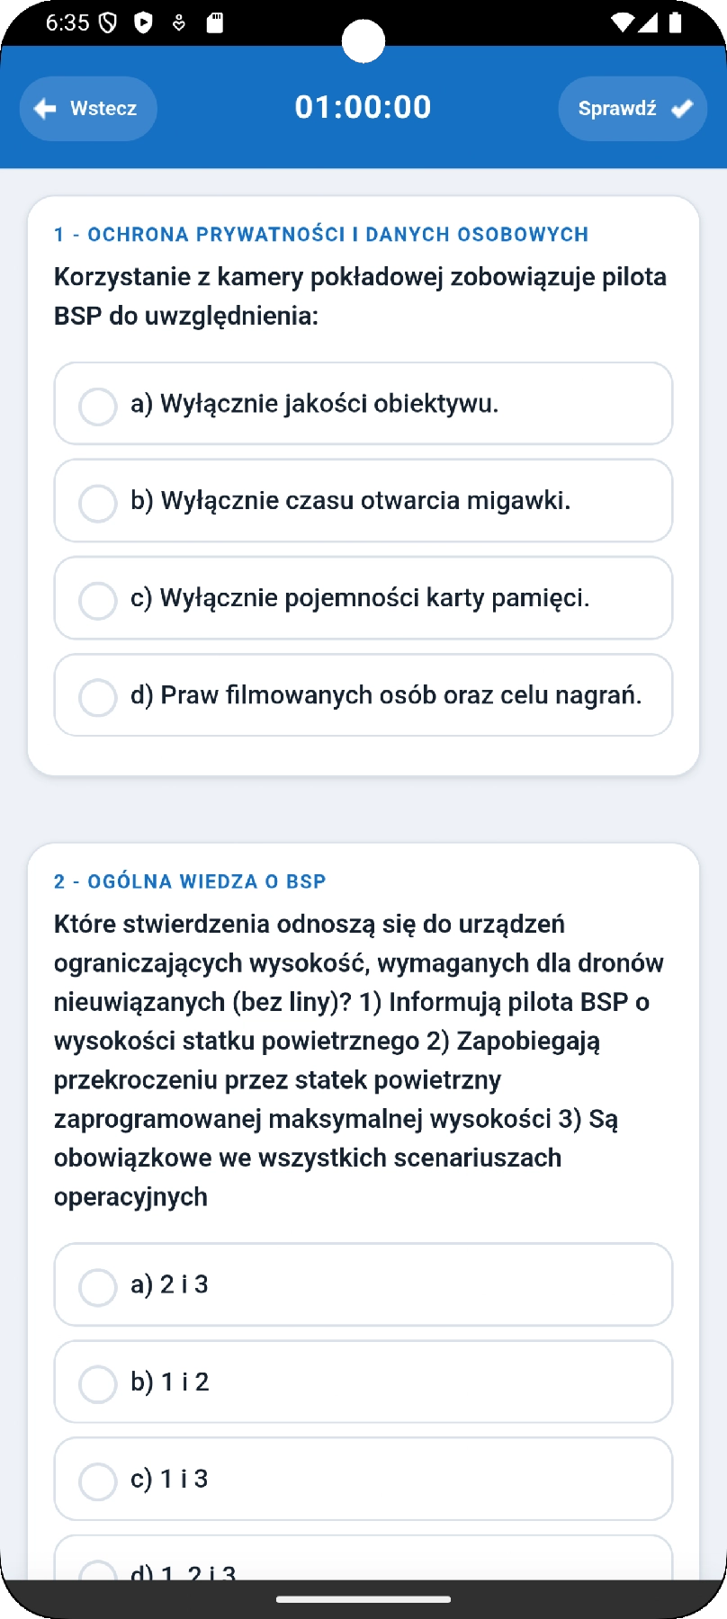Tap the 01:00:00 countdown timer
Screen dimensions: 727x1619
point(363,107)
